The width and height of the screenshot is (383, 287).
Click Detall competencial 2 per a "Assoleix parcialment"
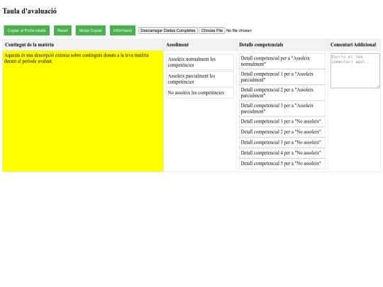282,93
